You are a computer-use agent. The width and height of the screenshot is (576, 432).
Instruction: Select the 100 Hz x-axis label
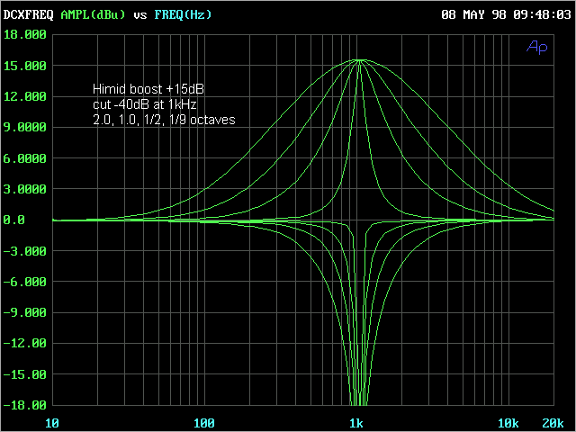tap(204, 423)
